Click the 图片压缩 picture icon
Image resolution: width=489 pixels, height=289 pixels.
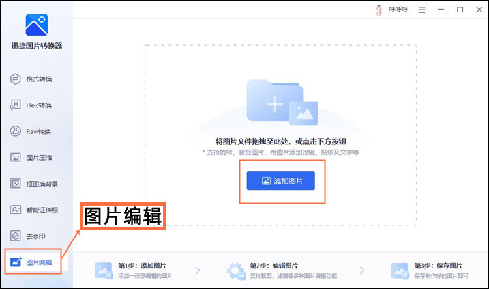[15, 158]
